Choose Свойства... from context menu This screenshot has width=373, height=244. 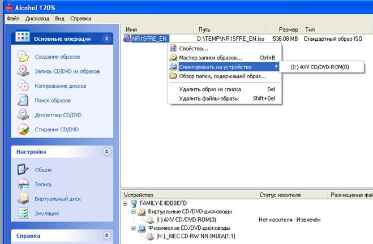tap(225, 48)
